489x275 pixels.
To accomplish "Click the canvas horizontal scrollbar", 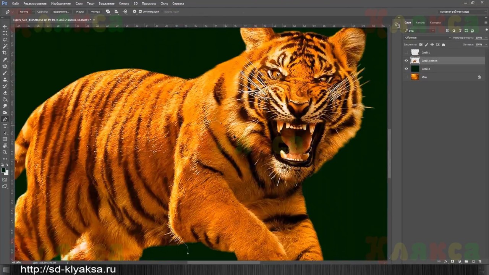I will 223,262.
